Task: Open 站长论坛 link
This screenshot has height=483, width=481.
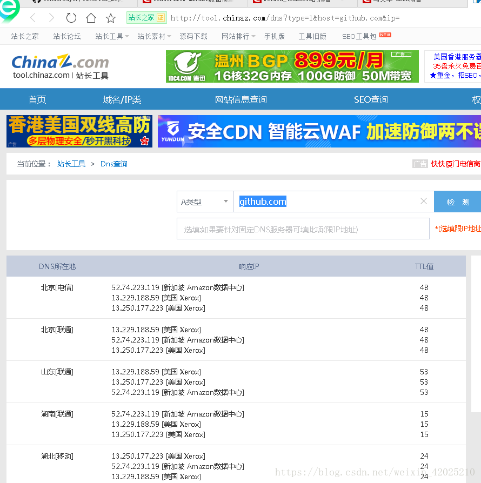Action: coord(67,36)
